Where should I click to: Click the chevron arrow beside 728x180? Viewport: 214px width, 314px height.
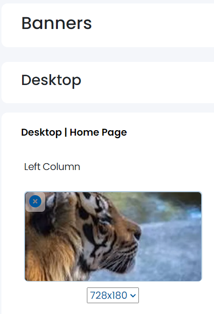[133, 296]
